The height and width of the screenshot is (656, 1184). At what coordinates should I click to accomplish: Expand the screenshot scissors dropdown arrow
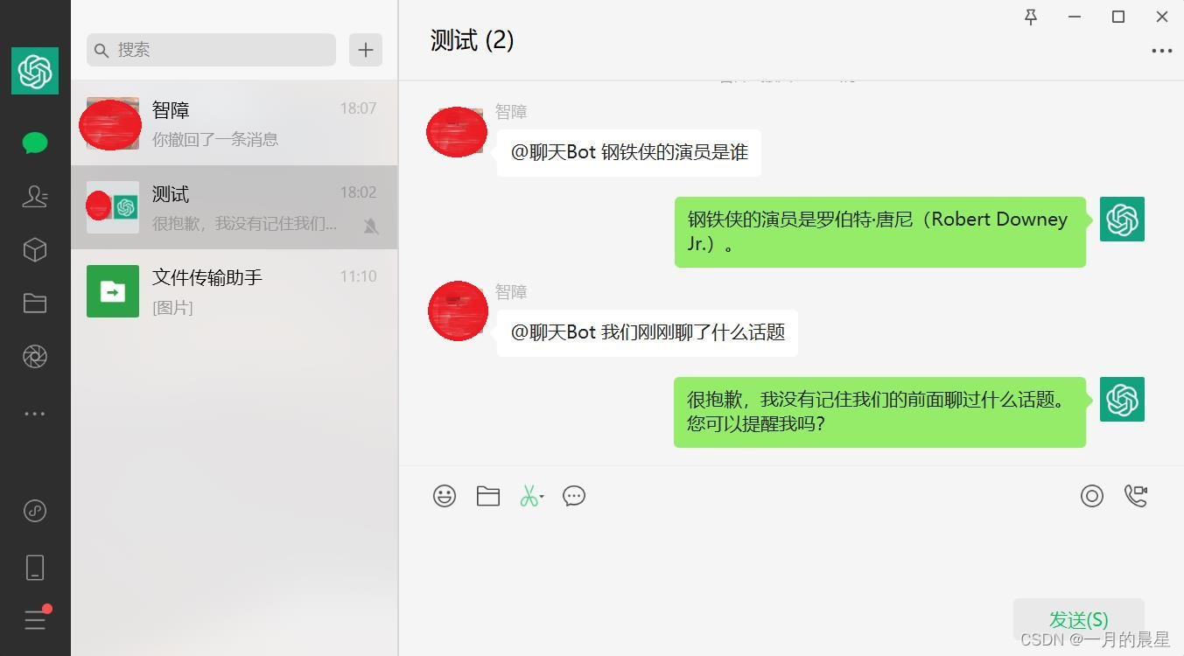543,497
